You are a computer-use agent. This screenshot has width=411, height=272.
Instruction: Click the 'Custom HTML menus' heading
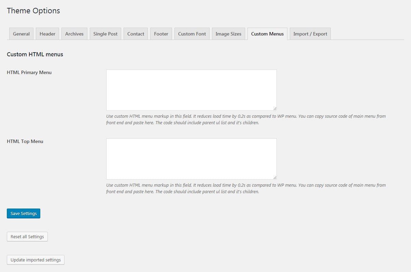coord(35,54)
